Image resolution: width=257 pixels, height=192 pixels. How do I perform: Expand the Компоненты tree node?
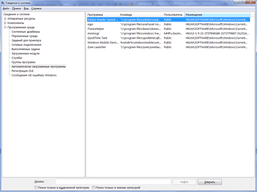[x=5, y=23]
